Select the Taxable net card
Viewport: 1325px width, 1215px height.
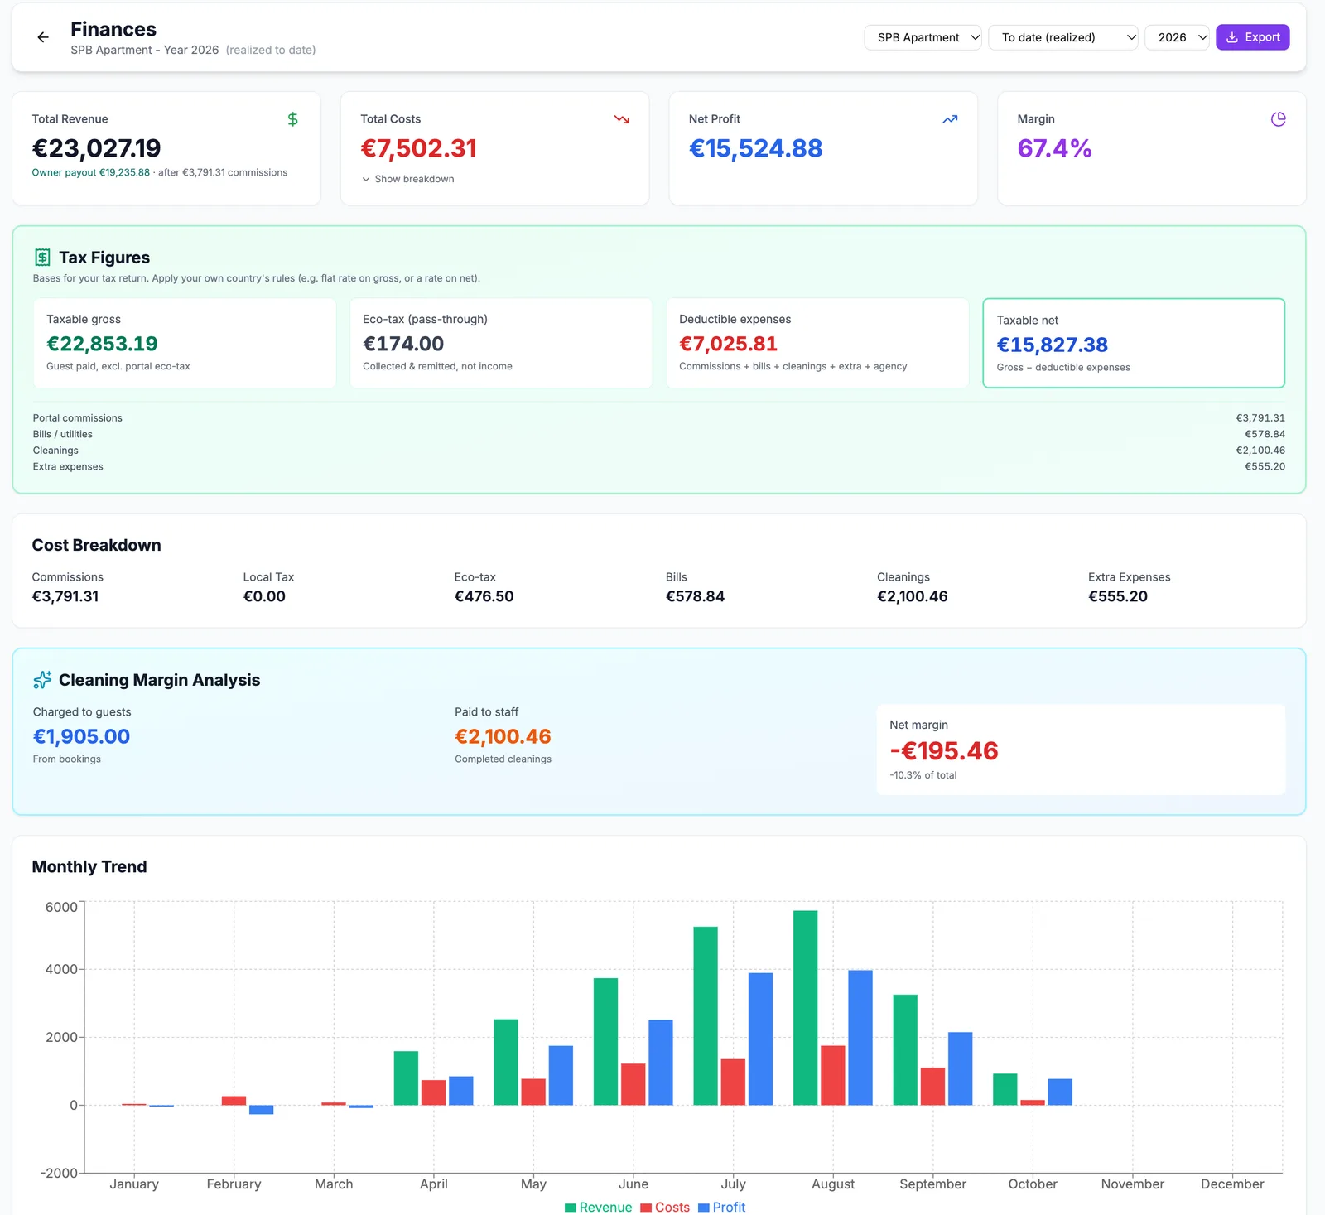coord(1134,343)
